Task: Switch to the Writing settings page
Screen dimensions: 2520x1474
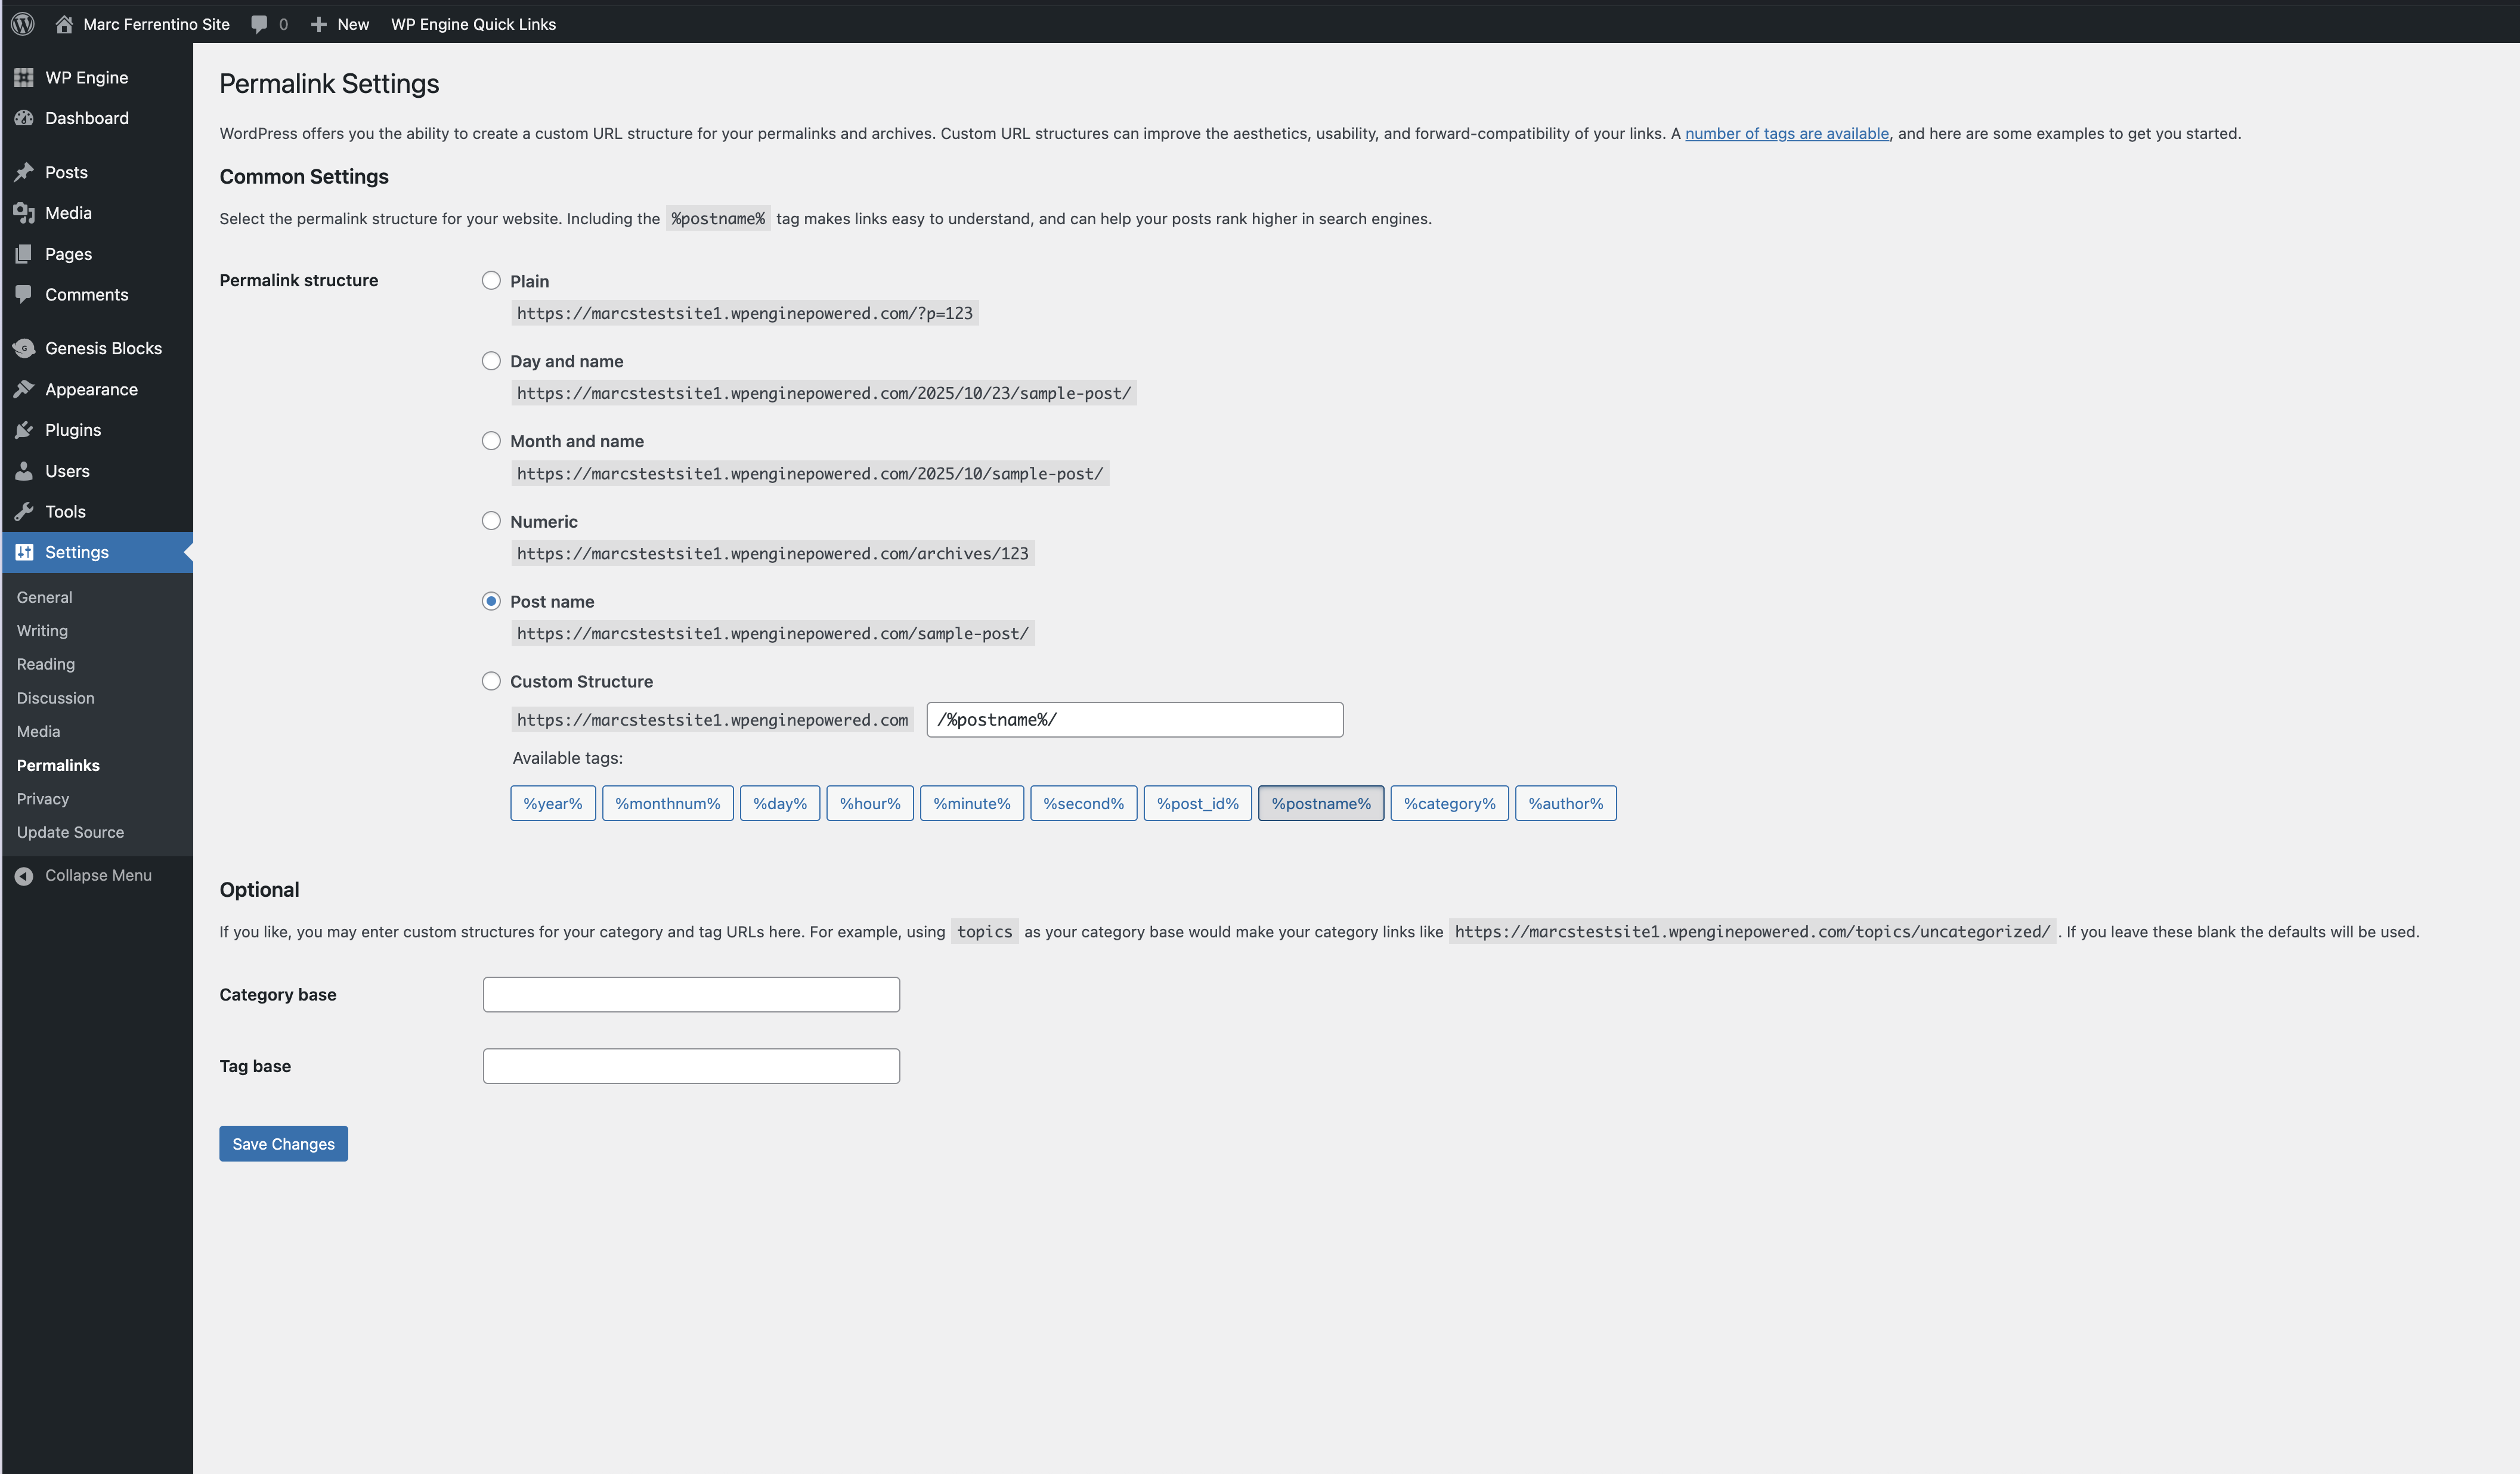Action: (x=41, y=630)
